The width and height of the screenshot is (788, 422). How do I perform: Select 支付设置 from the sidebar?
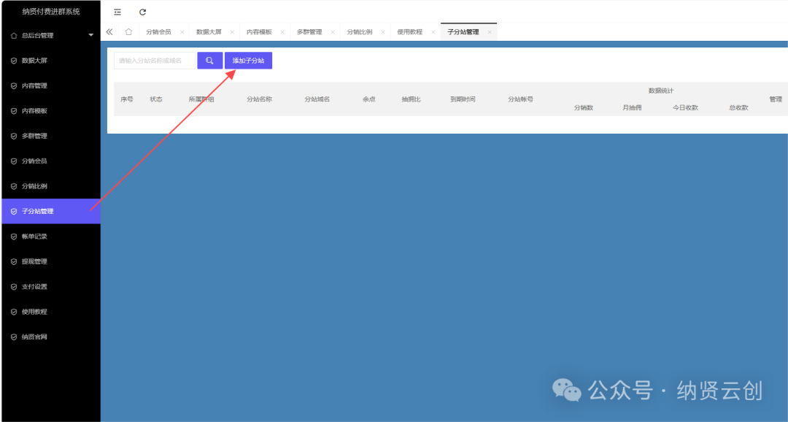34,287
